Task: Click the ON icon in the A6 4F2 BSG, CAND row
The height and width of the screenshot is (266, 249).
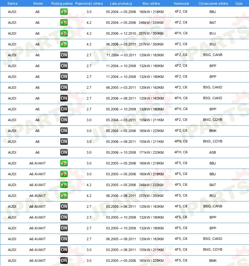Action: [64, 87]
